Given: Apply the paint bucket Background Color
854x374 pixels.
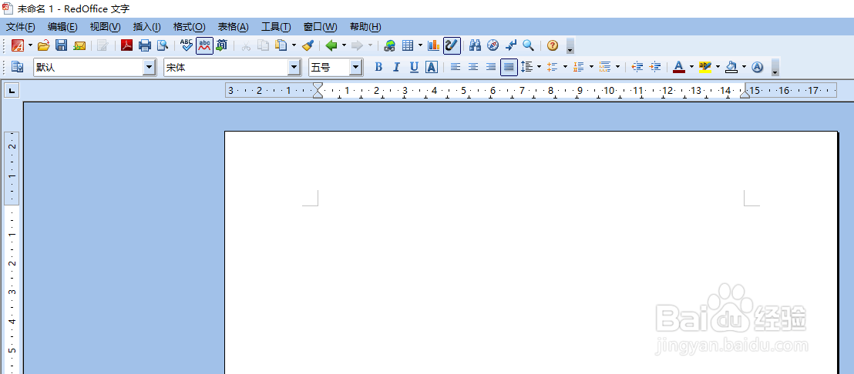Looking at the screenshot, I should click(731, 67).
